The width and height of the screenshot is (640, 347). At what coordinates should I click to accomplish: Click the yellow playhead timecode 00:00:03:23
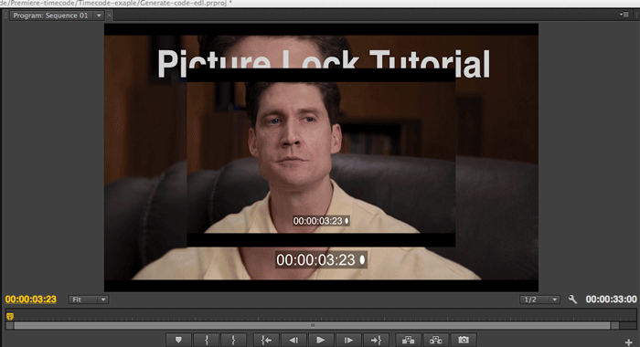coord(30,300)
